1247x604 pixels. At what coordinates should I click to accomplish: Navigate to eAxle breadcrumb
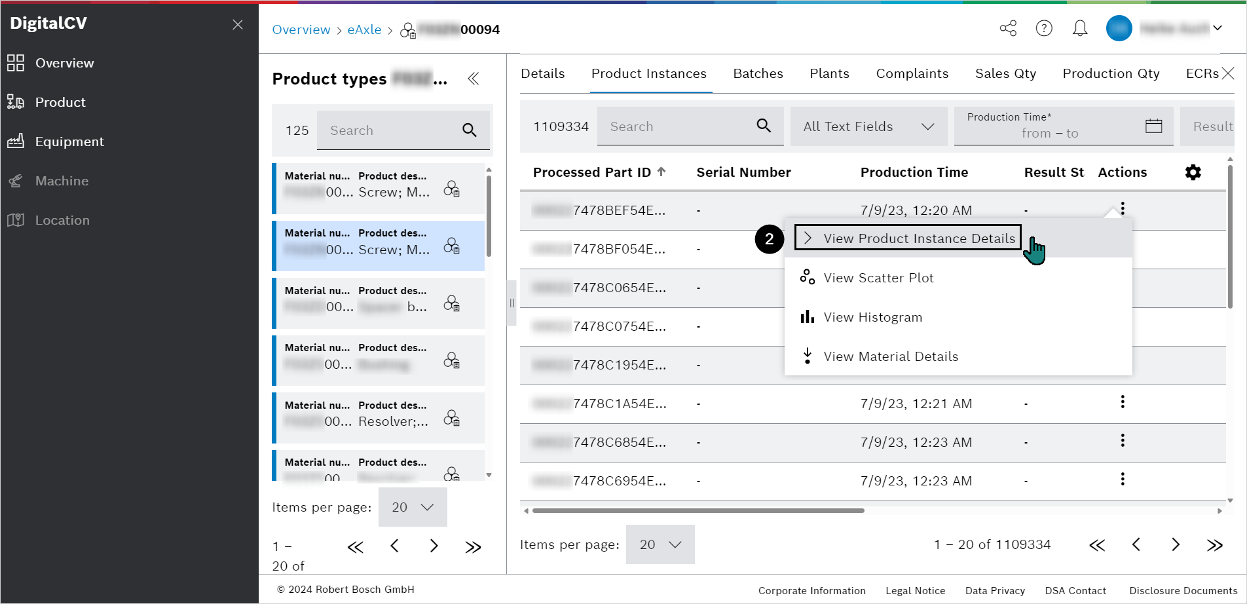(365, 29)
